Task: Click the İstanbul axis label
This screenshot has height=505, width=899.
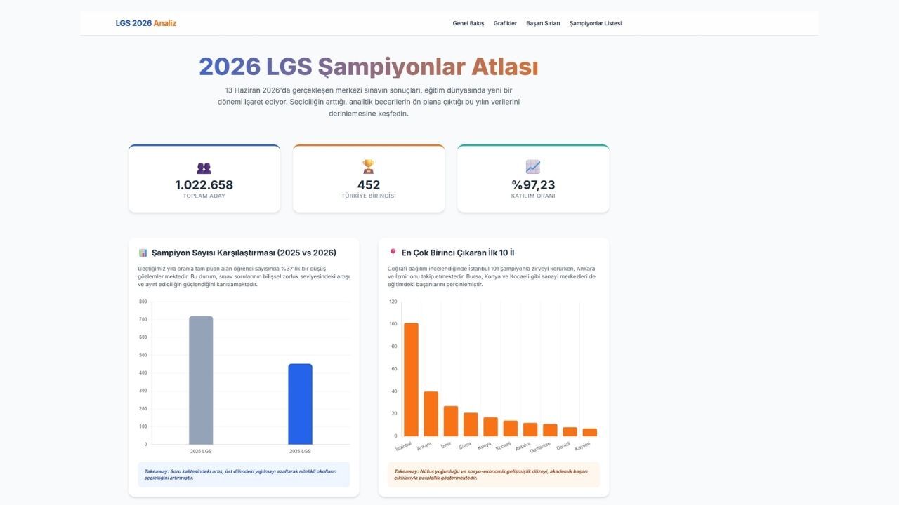Action: coord(404,447)
